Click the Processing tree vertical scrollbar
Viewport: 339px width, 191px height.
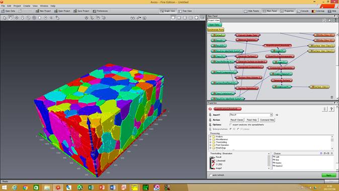pyautogui.click(x=332, y=143)
